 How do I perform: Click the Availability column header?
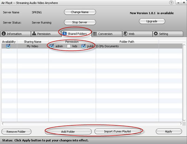pyautogui.click(x=9, y=42)
